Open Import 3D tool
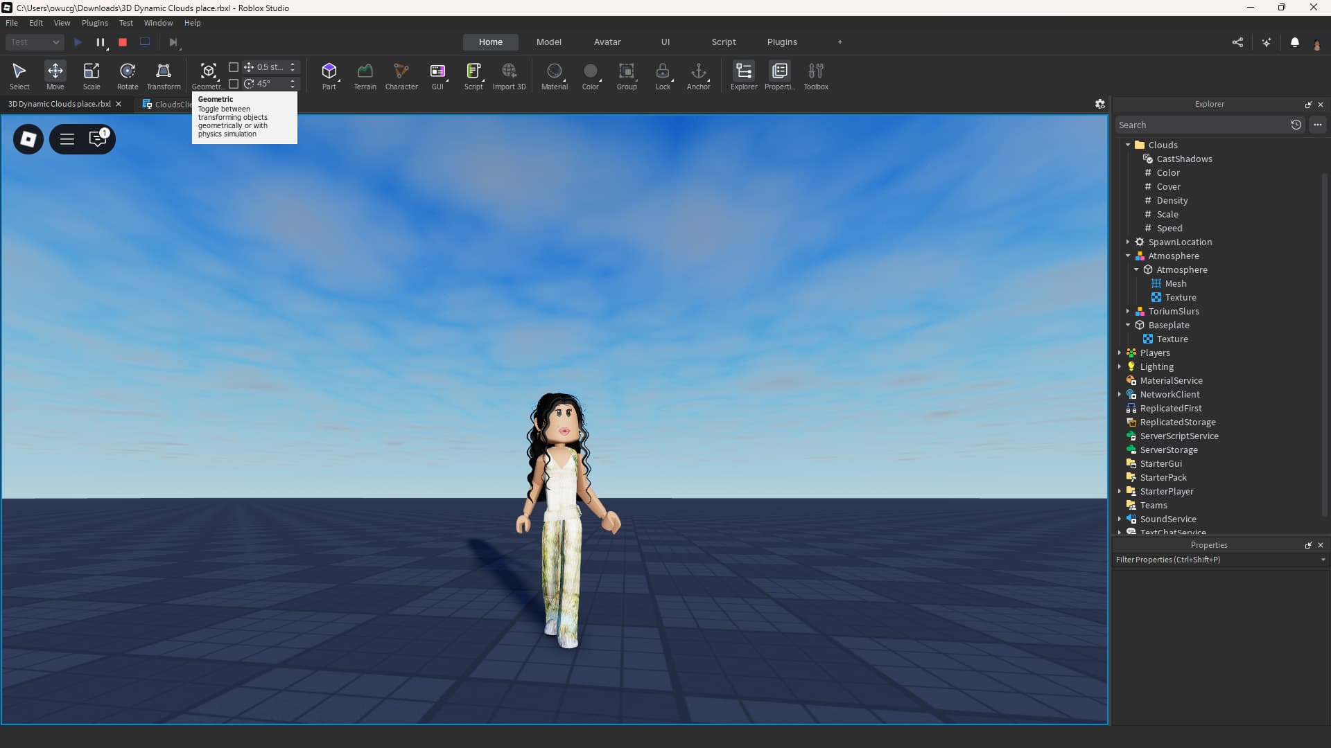The image size is (1331, 748). tap(509, 75)
